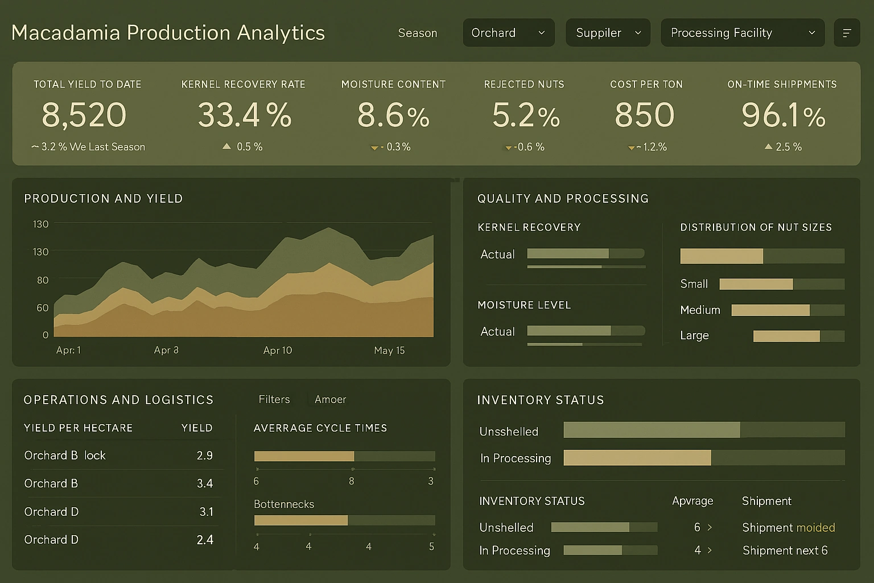The image size is (874, 583).
Task: Click the up trend arrow under Kernel Recovery Rate
Action: (x=227, y=146)
